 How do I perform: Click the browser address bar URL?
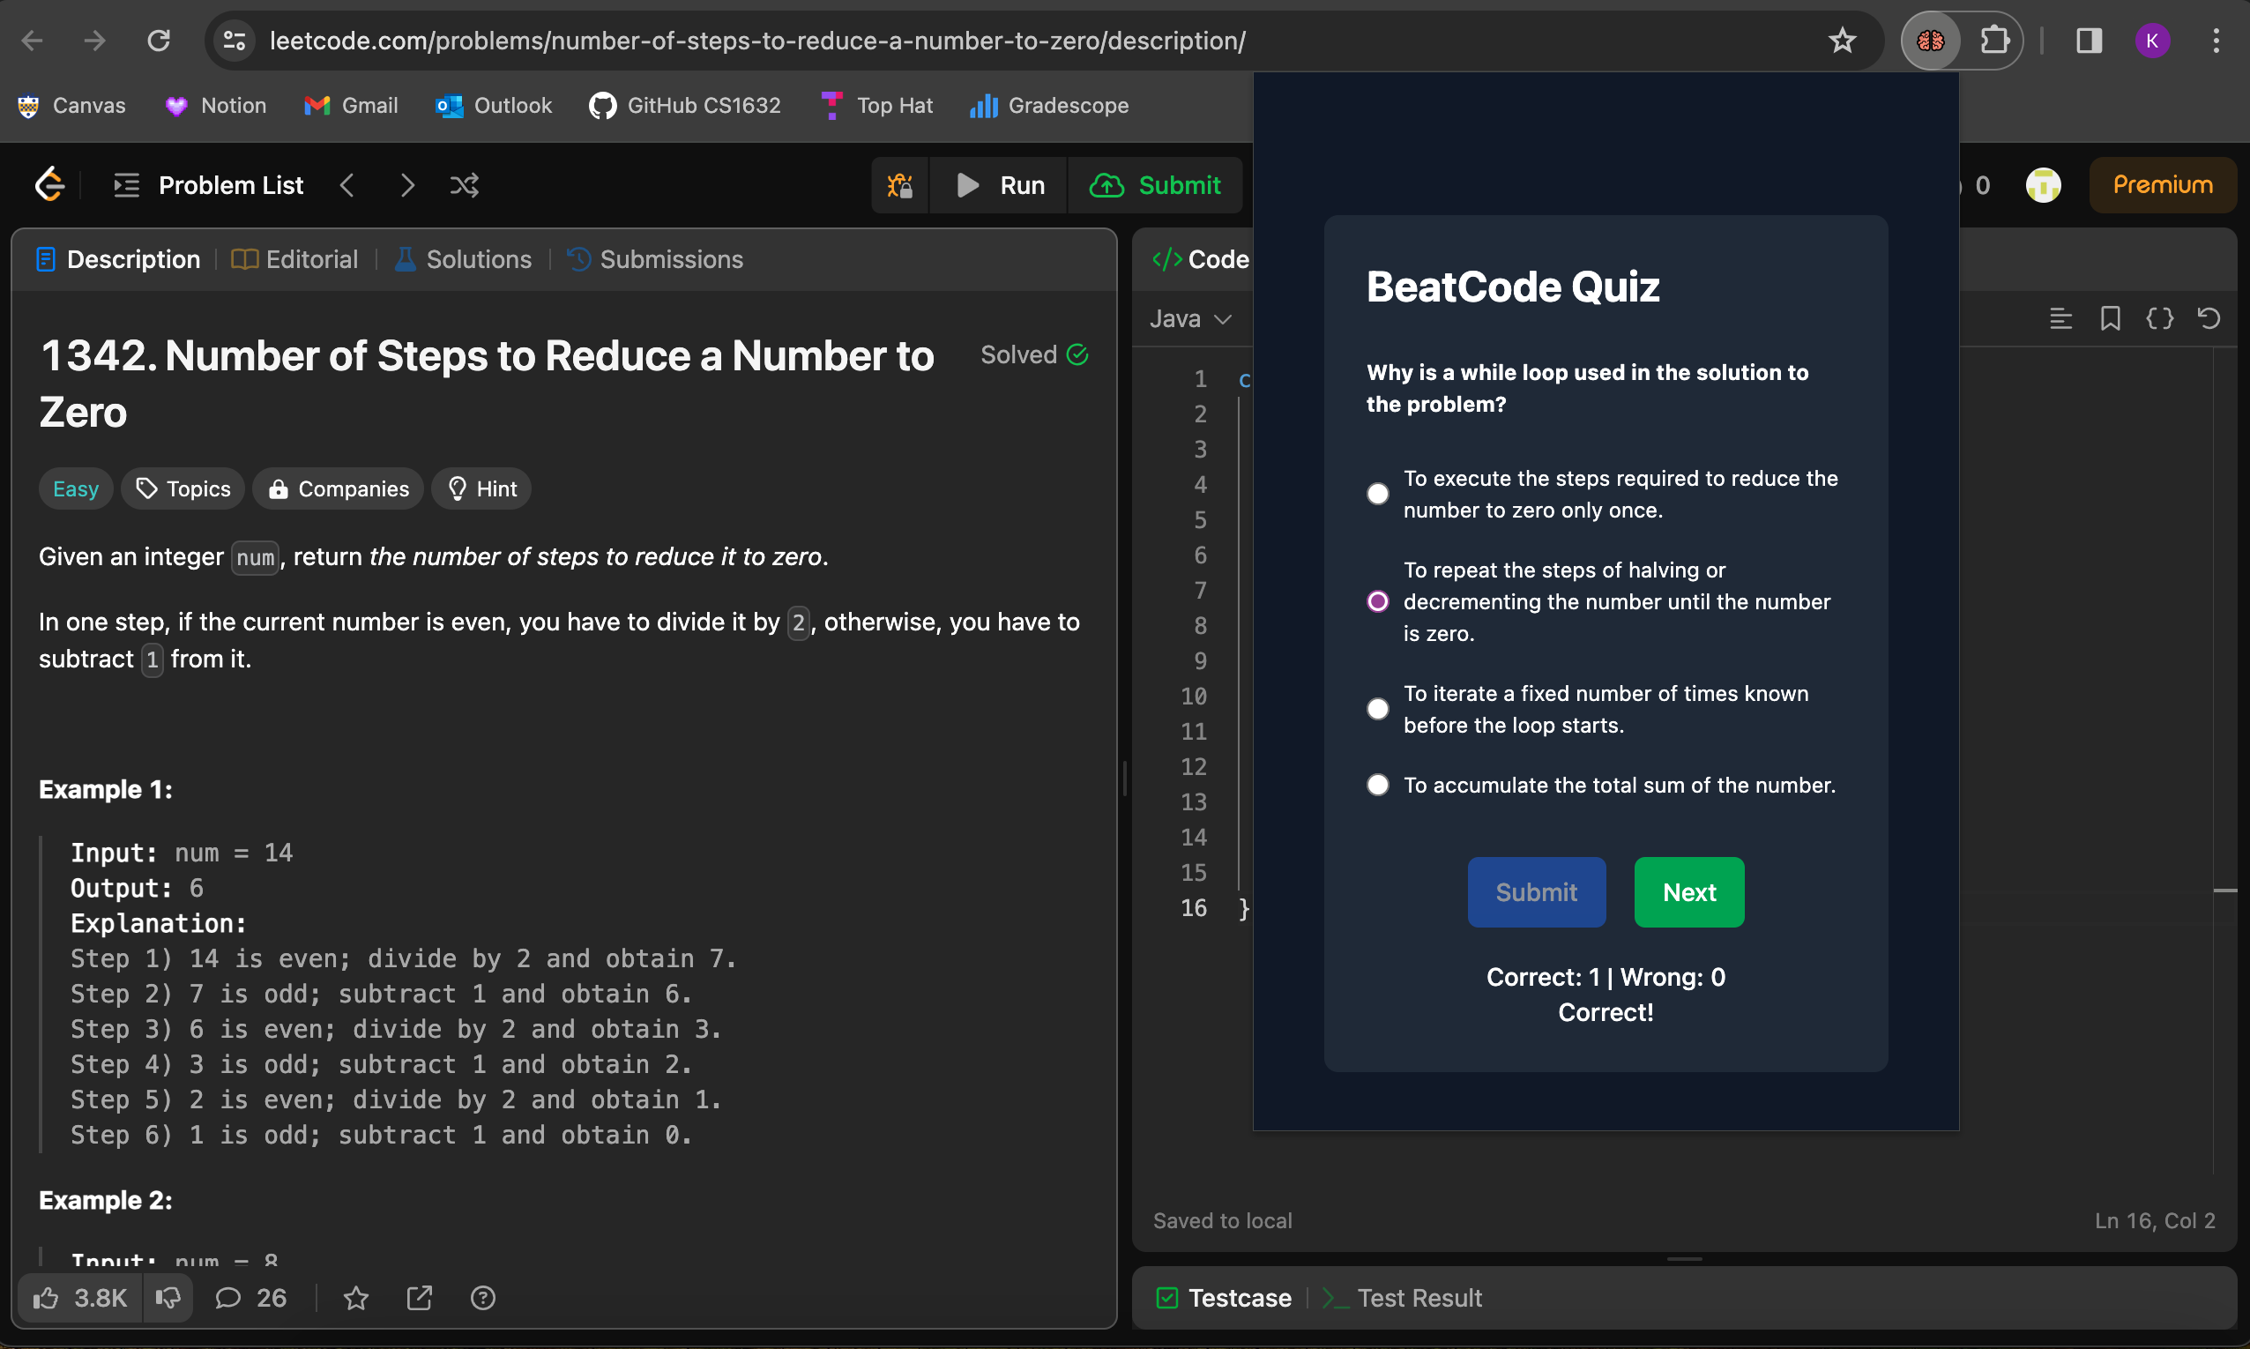click(x=756, y=41)
